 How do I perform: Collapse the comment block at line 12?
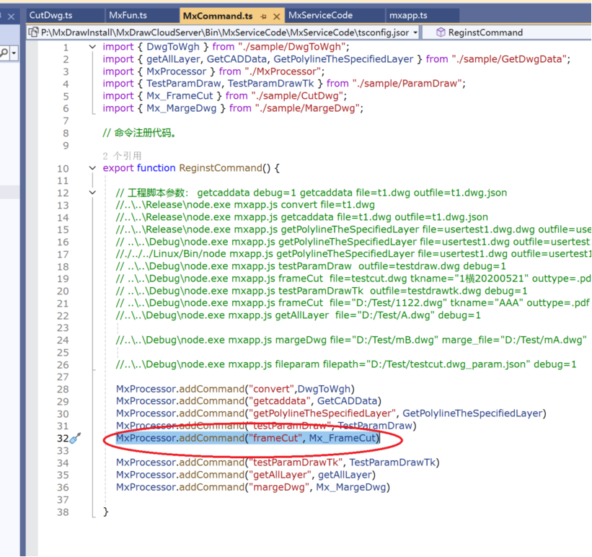coord(92,193)
